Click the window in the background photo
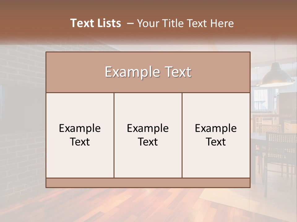 [x=261, y=100]
